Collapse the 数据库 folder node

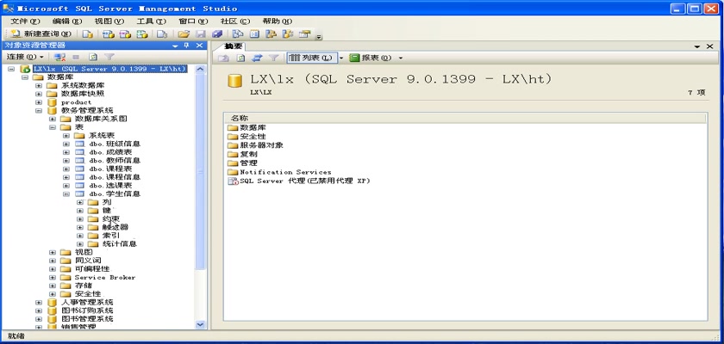click(x=25, y=77)
